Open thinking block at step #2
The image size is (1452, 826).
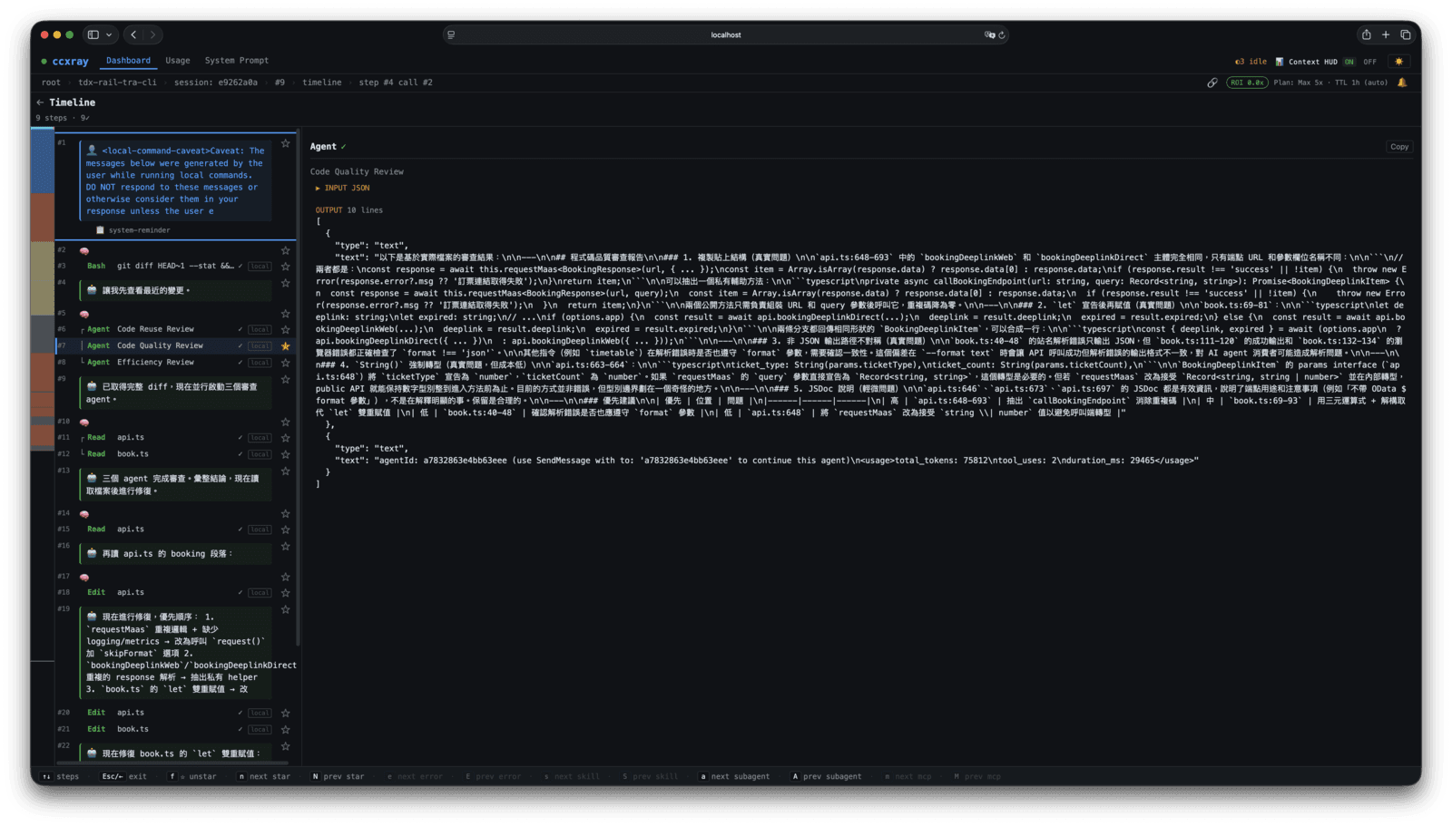[x=84, y=250]
